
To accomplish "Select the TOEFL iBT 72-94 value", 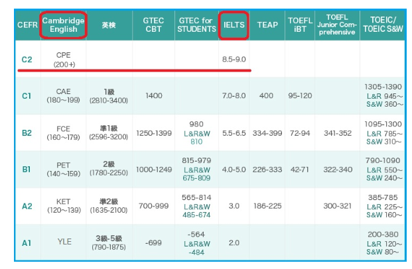I will (x=300, y=133).
